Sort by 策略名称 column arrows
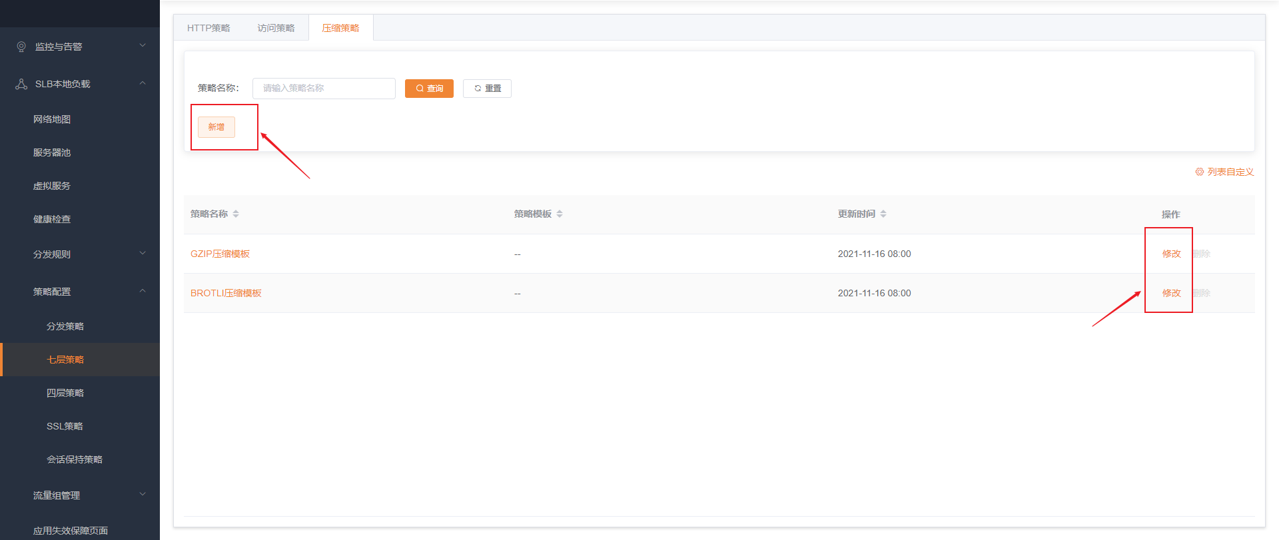The width and height of the screenshot is (1279, 540). coord(236,214)
